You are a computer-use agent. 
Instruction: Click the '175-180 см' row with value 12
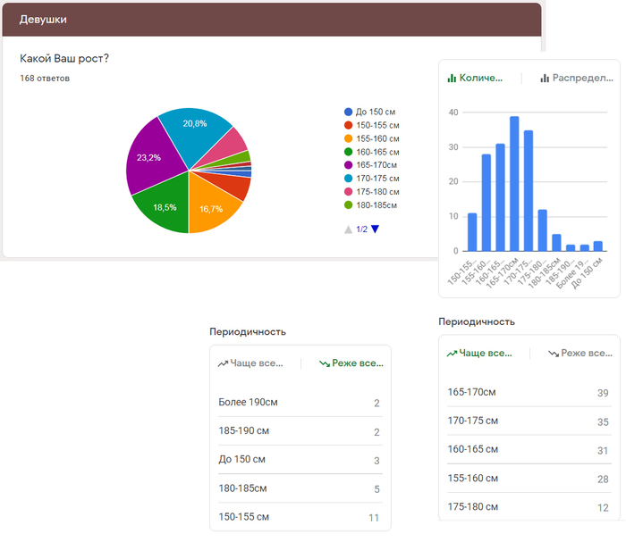(529, 507)
